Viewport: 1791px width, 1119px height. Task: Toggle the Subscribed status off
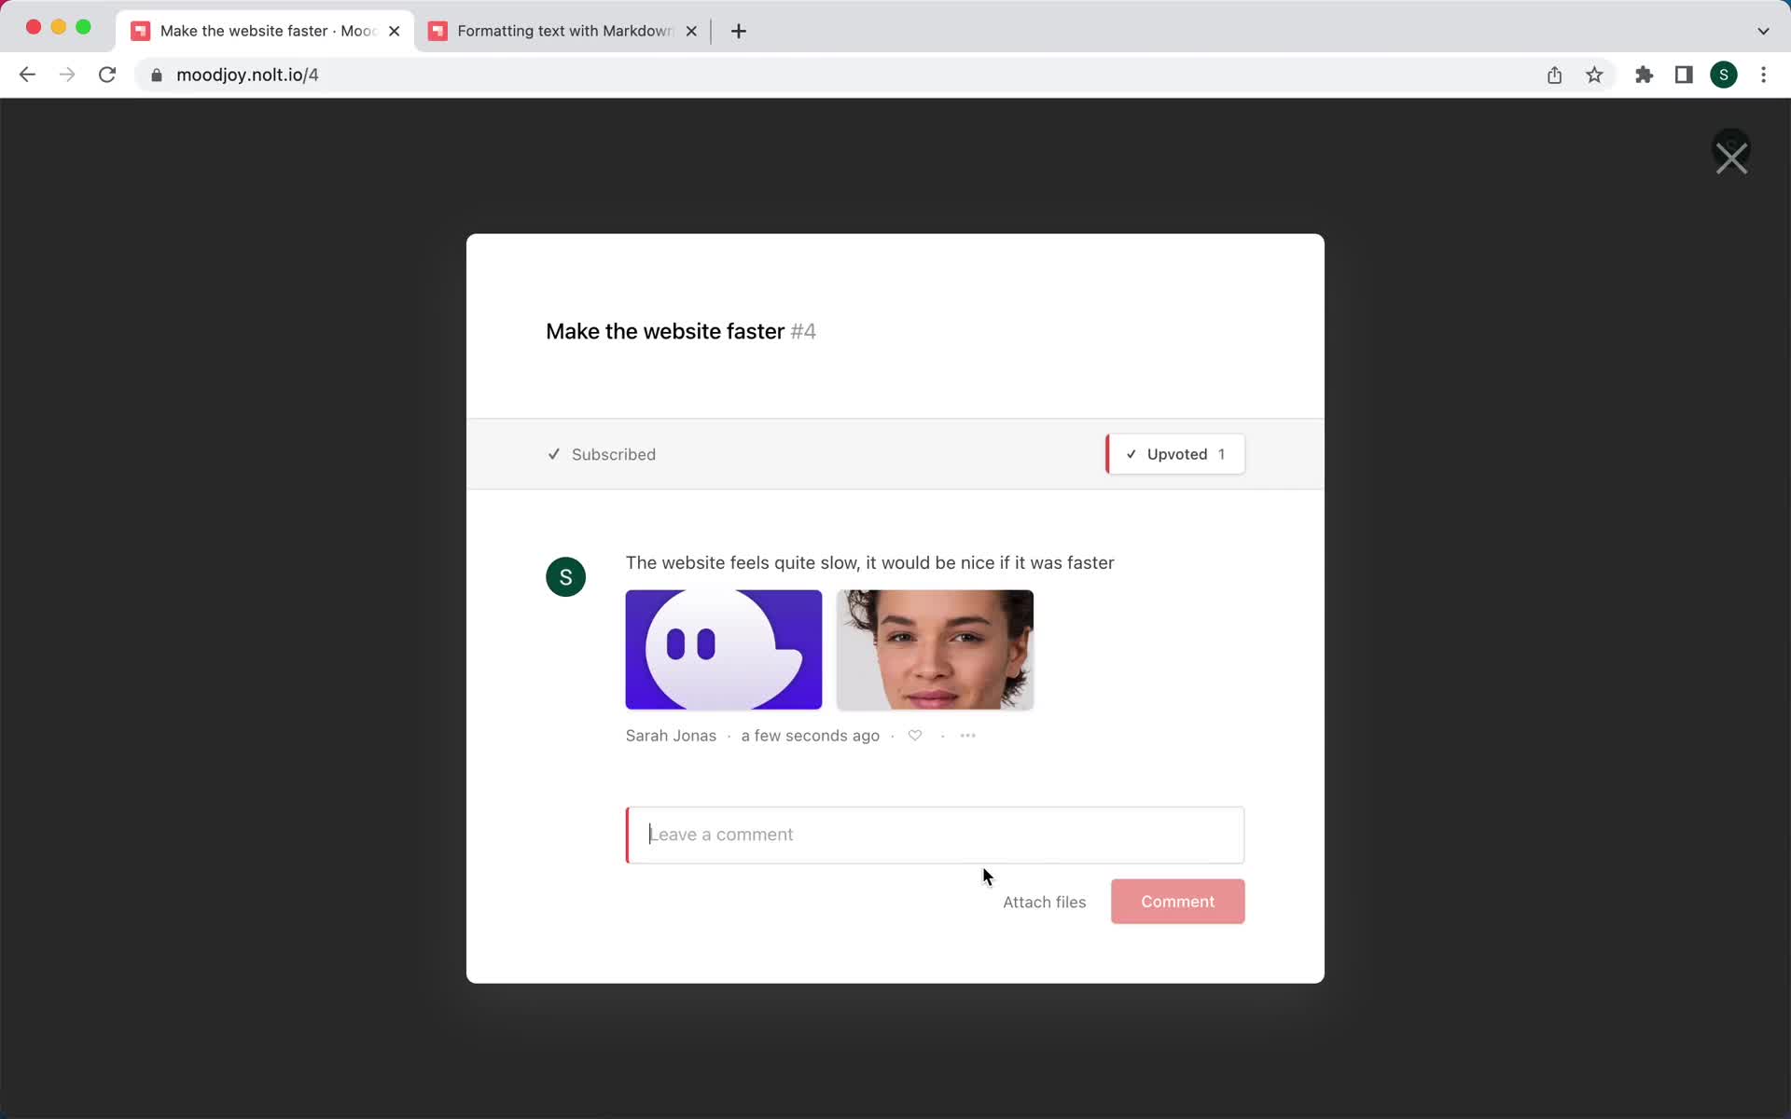[603, 454]
